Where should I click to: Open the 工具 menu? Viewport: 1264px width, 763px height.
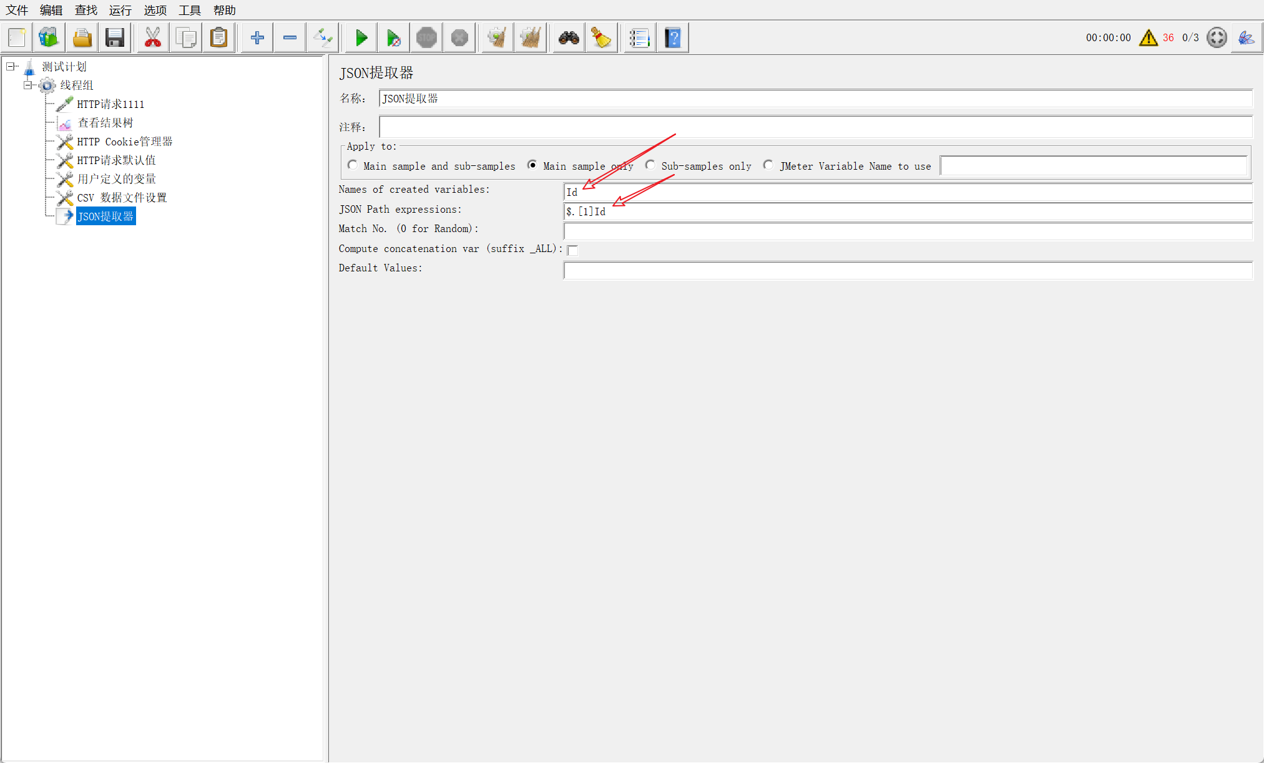click(190, 10)
